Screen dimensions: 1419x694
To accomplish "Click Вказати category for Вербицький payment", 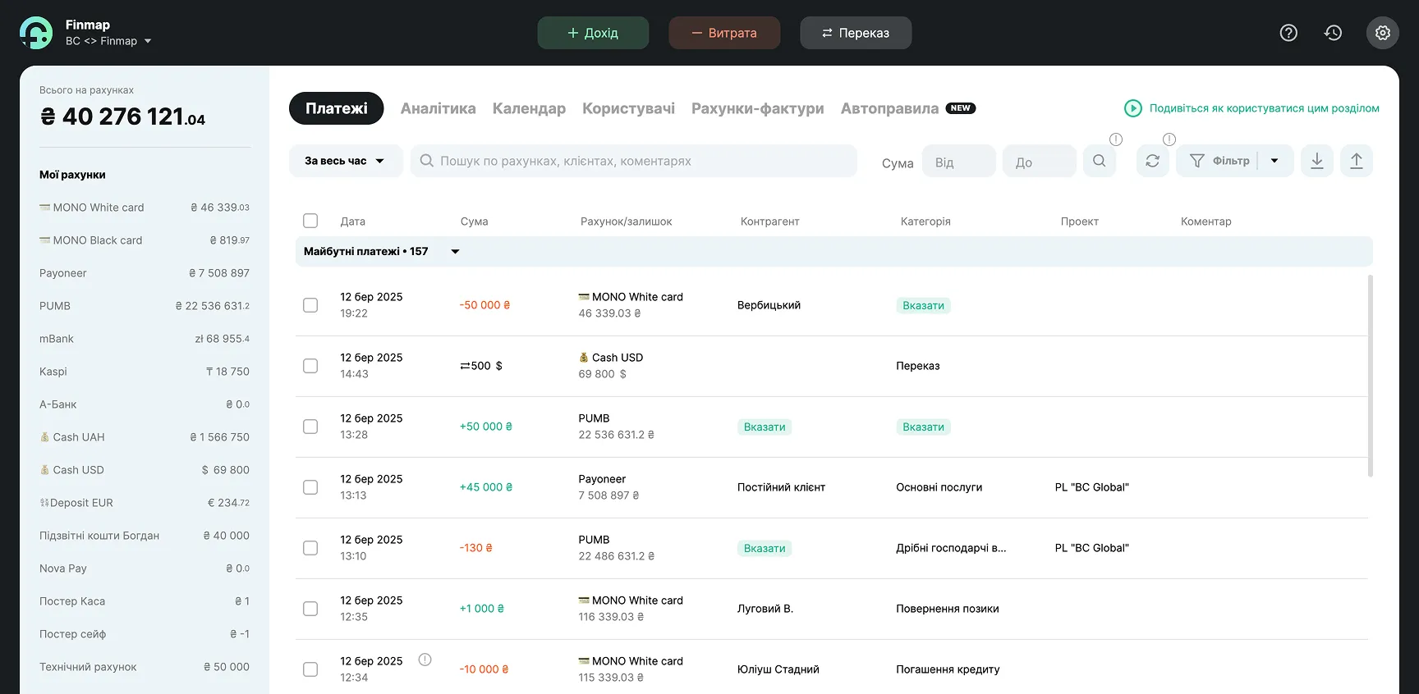I will point(924,305).
